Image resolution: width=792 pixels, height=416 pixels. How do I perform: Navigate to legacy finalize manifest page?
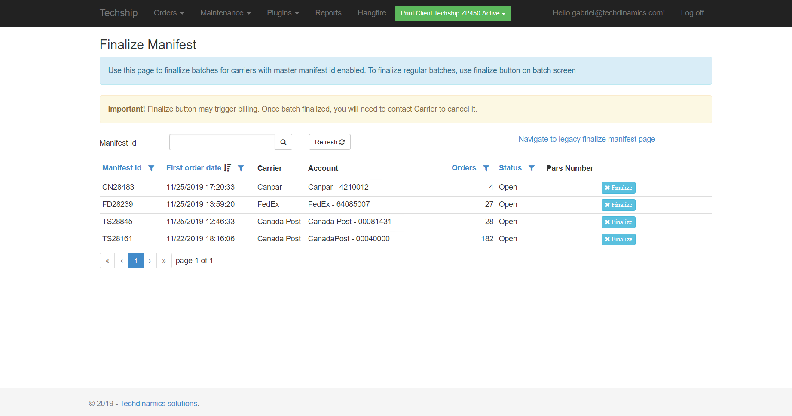point(586,139)
